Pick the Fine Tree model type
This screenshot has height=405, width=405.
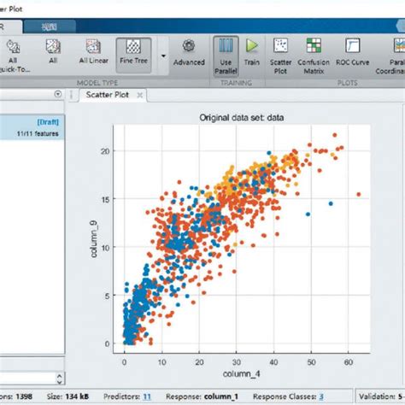pyautogui.click(x=133, y=56)
